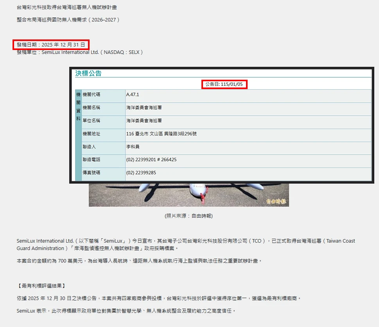Select 海洋委員會海巡署 in the 單位名稱 row
The height and width of the screenshot is (327, 379).
point(144,120)
